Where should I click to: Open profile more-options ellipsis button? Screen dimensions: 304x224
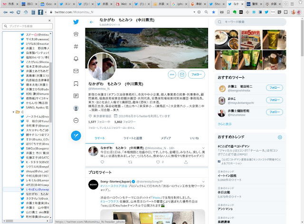[x=172, y=75]
